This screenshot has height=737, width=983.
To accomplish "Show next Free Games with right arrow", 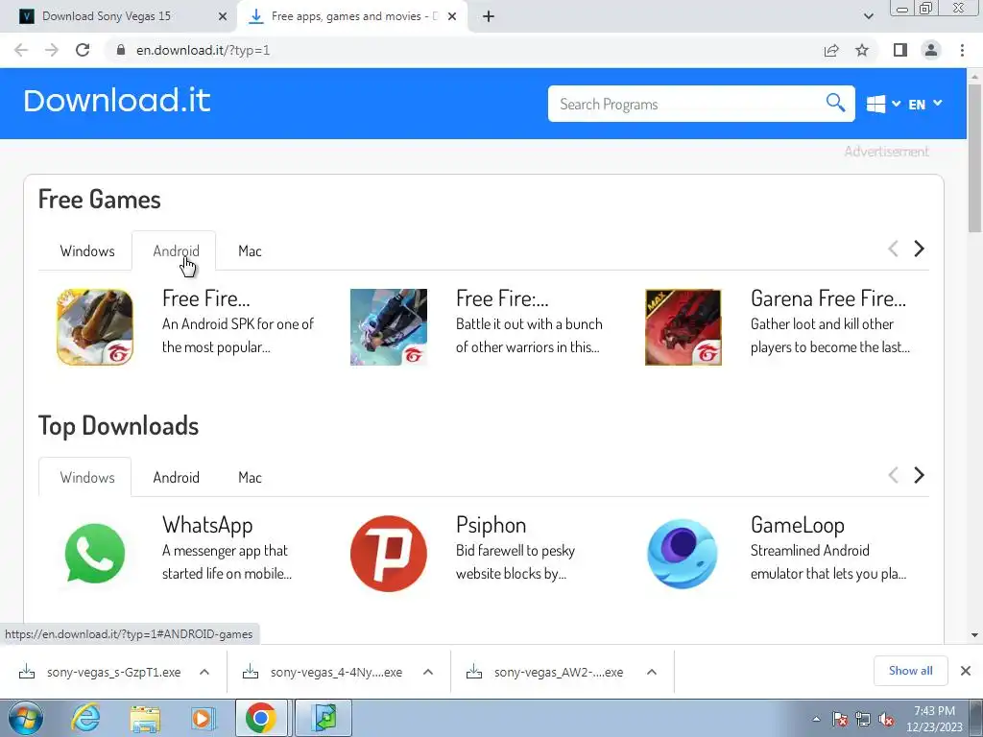I will [x=919, y=249].
